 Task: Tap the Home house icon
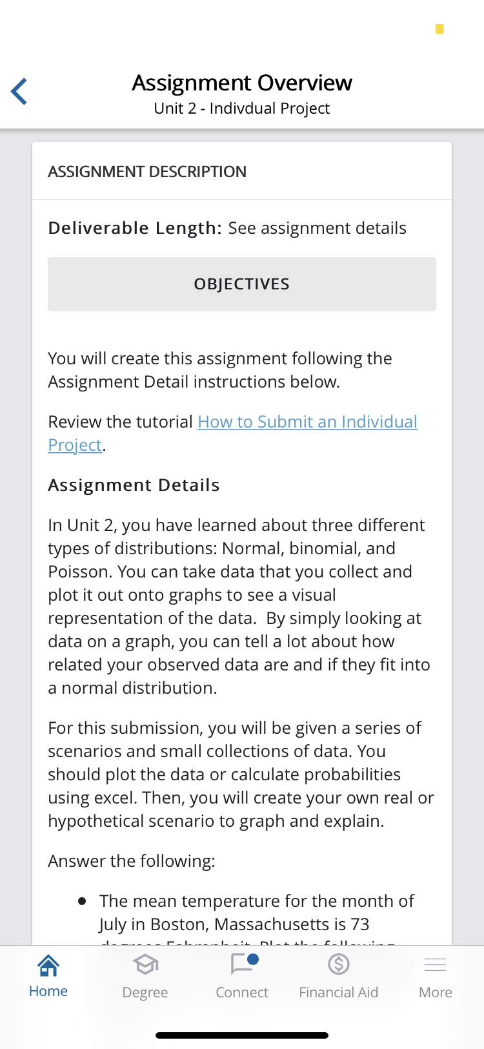coord(48,965)
